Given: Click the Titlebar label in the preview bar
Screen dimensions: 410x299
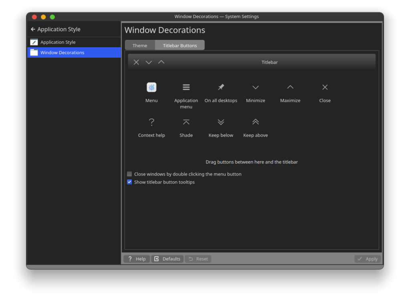Looking at the screenshot, I should (x=269, y=62).
